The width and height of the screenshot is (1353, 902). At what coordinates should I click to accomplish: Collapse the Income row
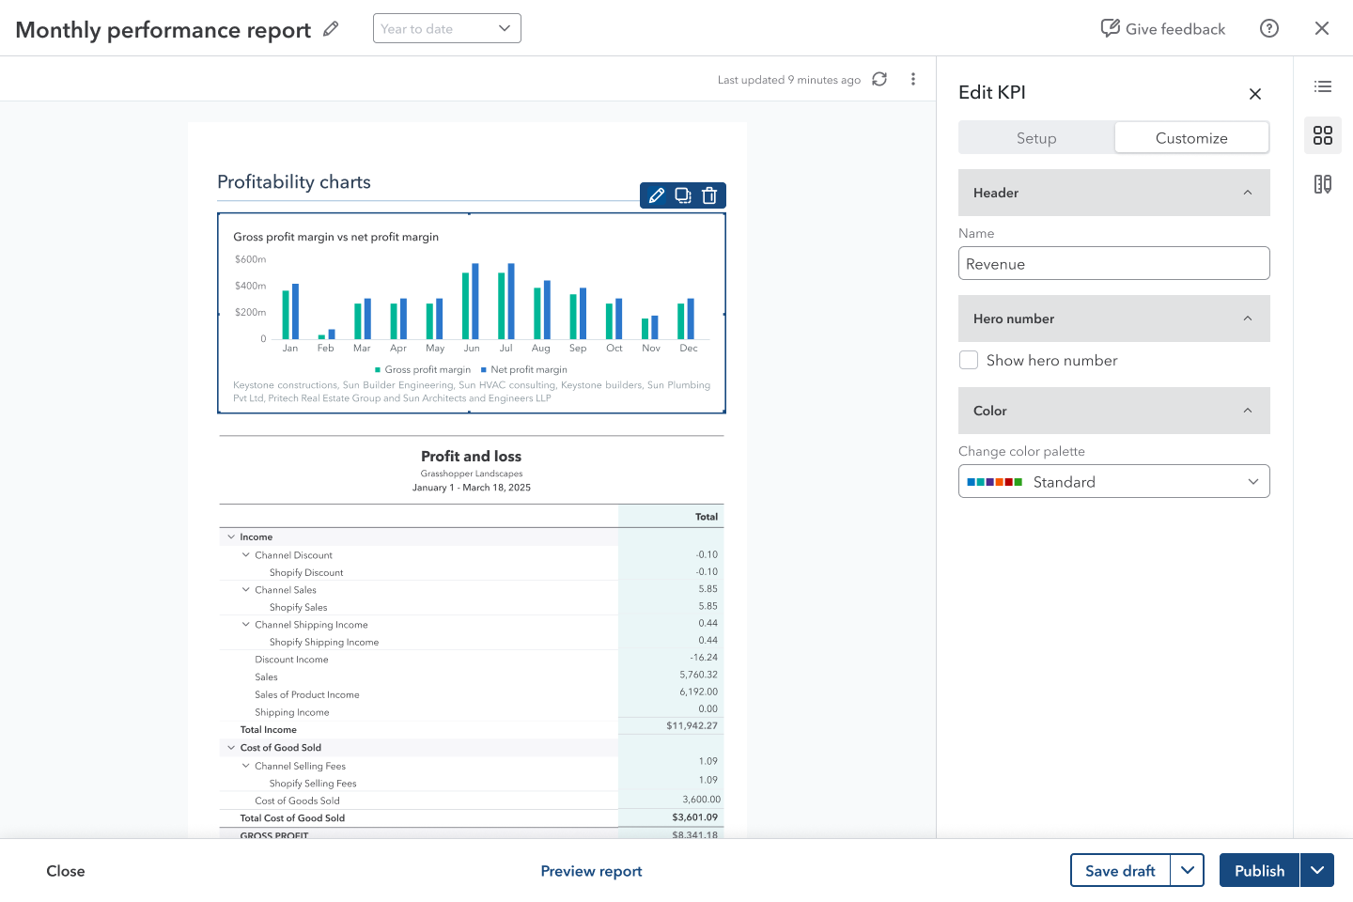231,537
